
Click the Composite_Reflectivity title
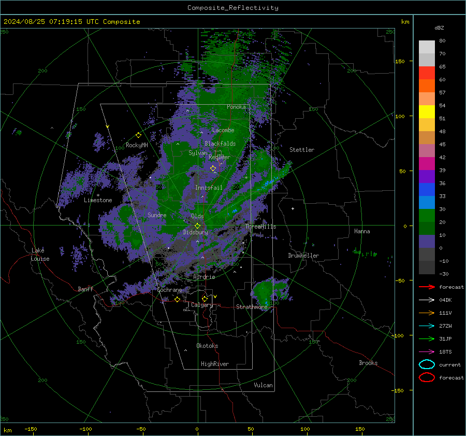(x=233, y=8)
